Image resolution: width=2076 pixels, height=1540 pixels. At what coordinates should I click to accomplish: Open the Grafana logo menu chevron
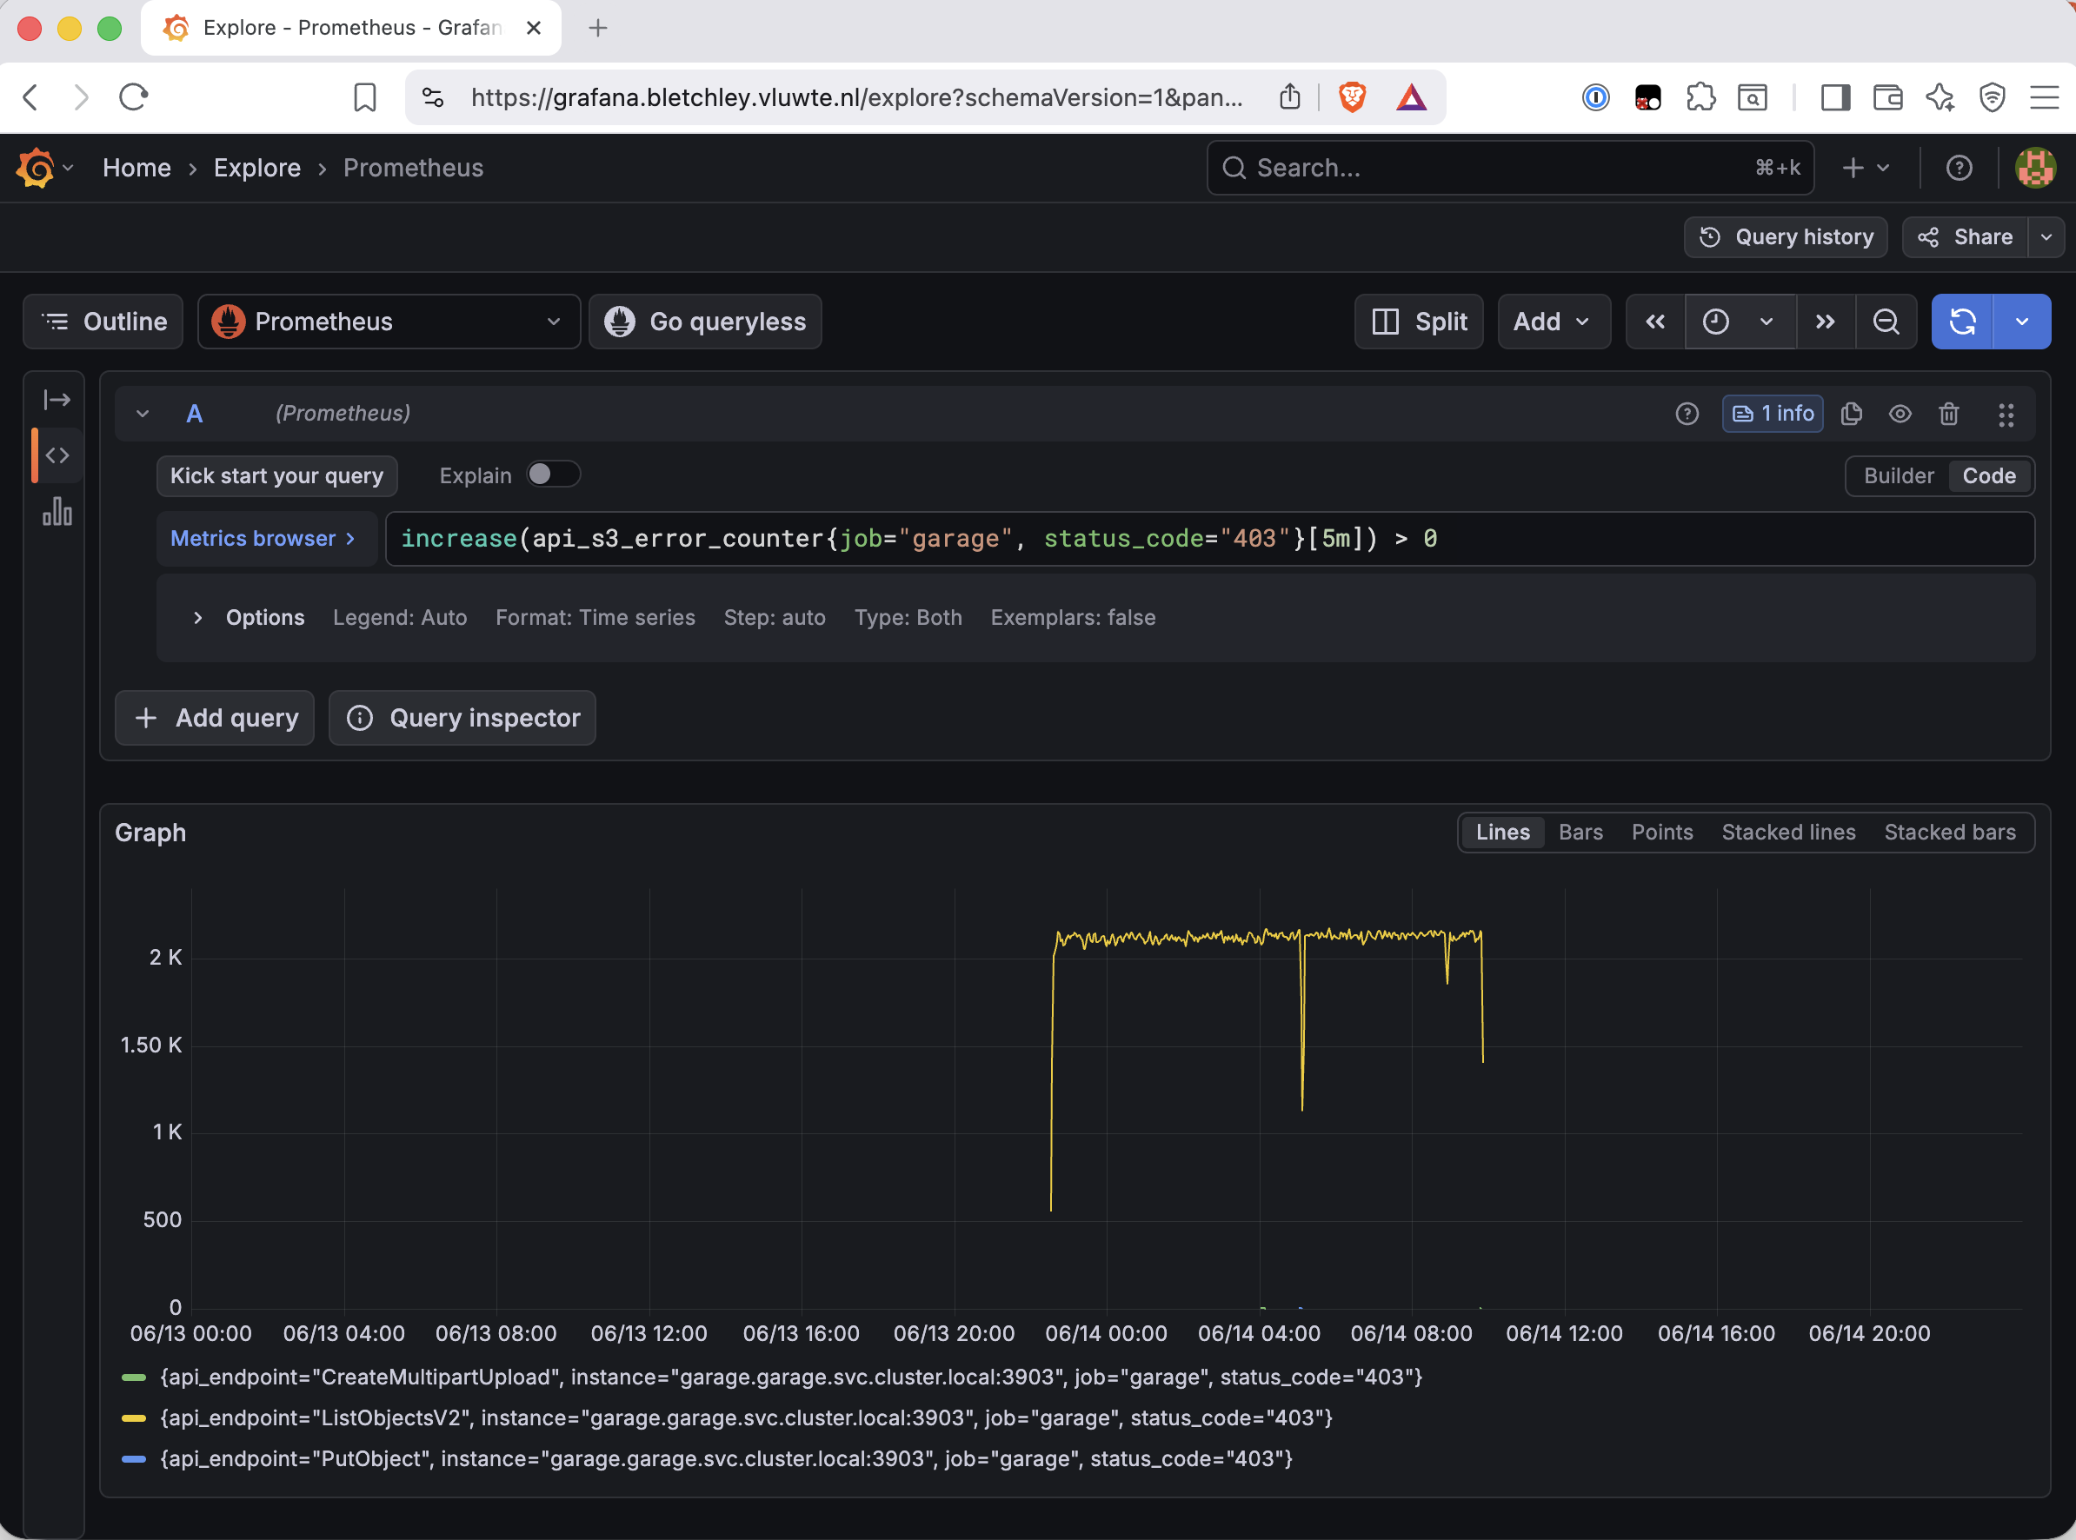coord(68,169)
